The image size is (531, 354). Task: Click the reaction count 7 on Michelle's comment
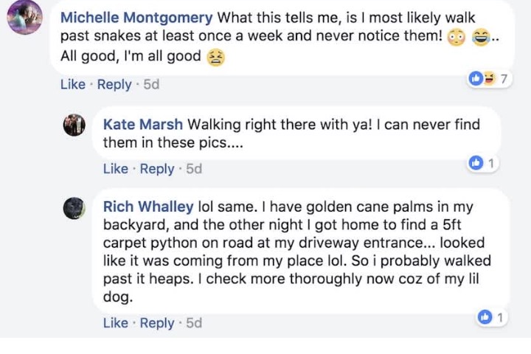504,78
